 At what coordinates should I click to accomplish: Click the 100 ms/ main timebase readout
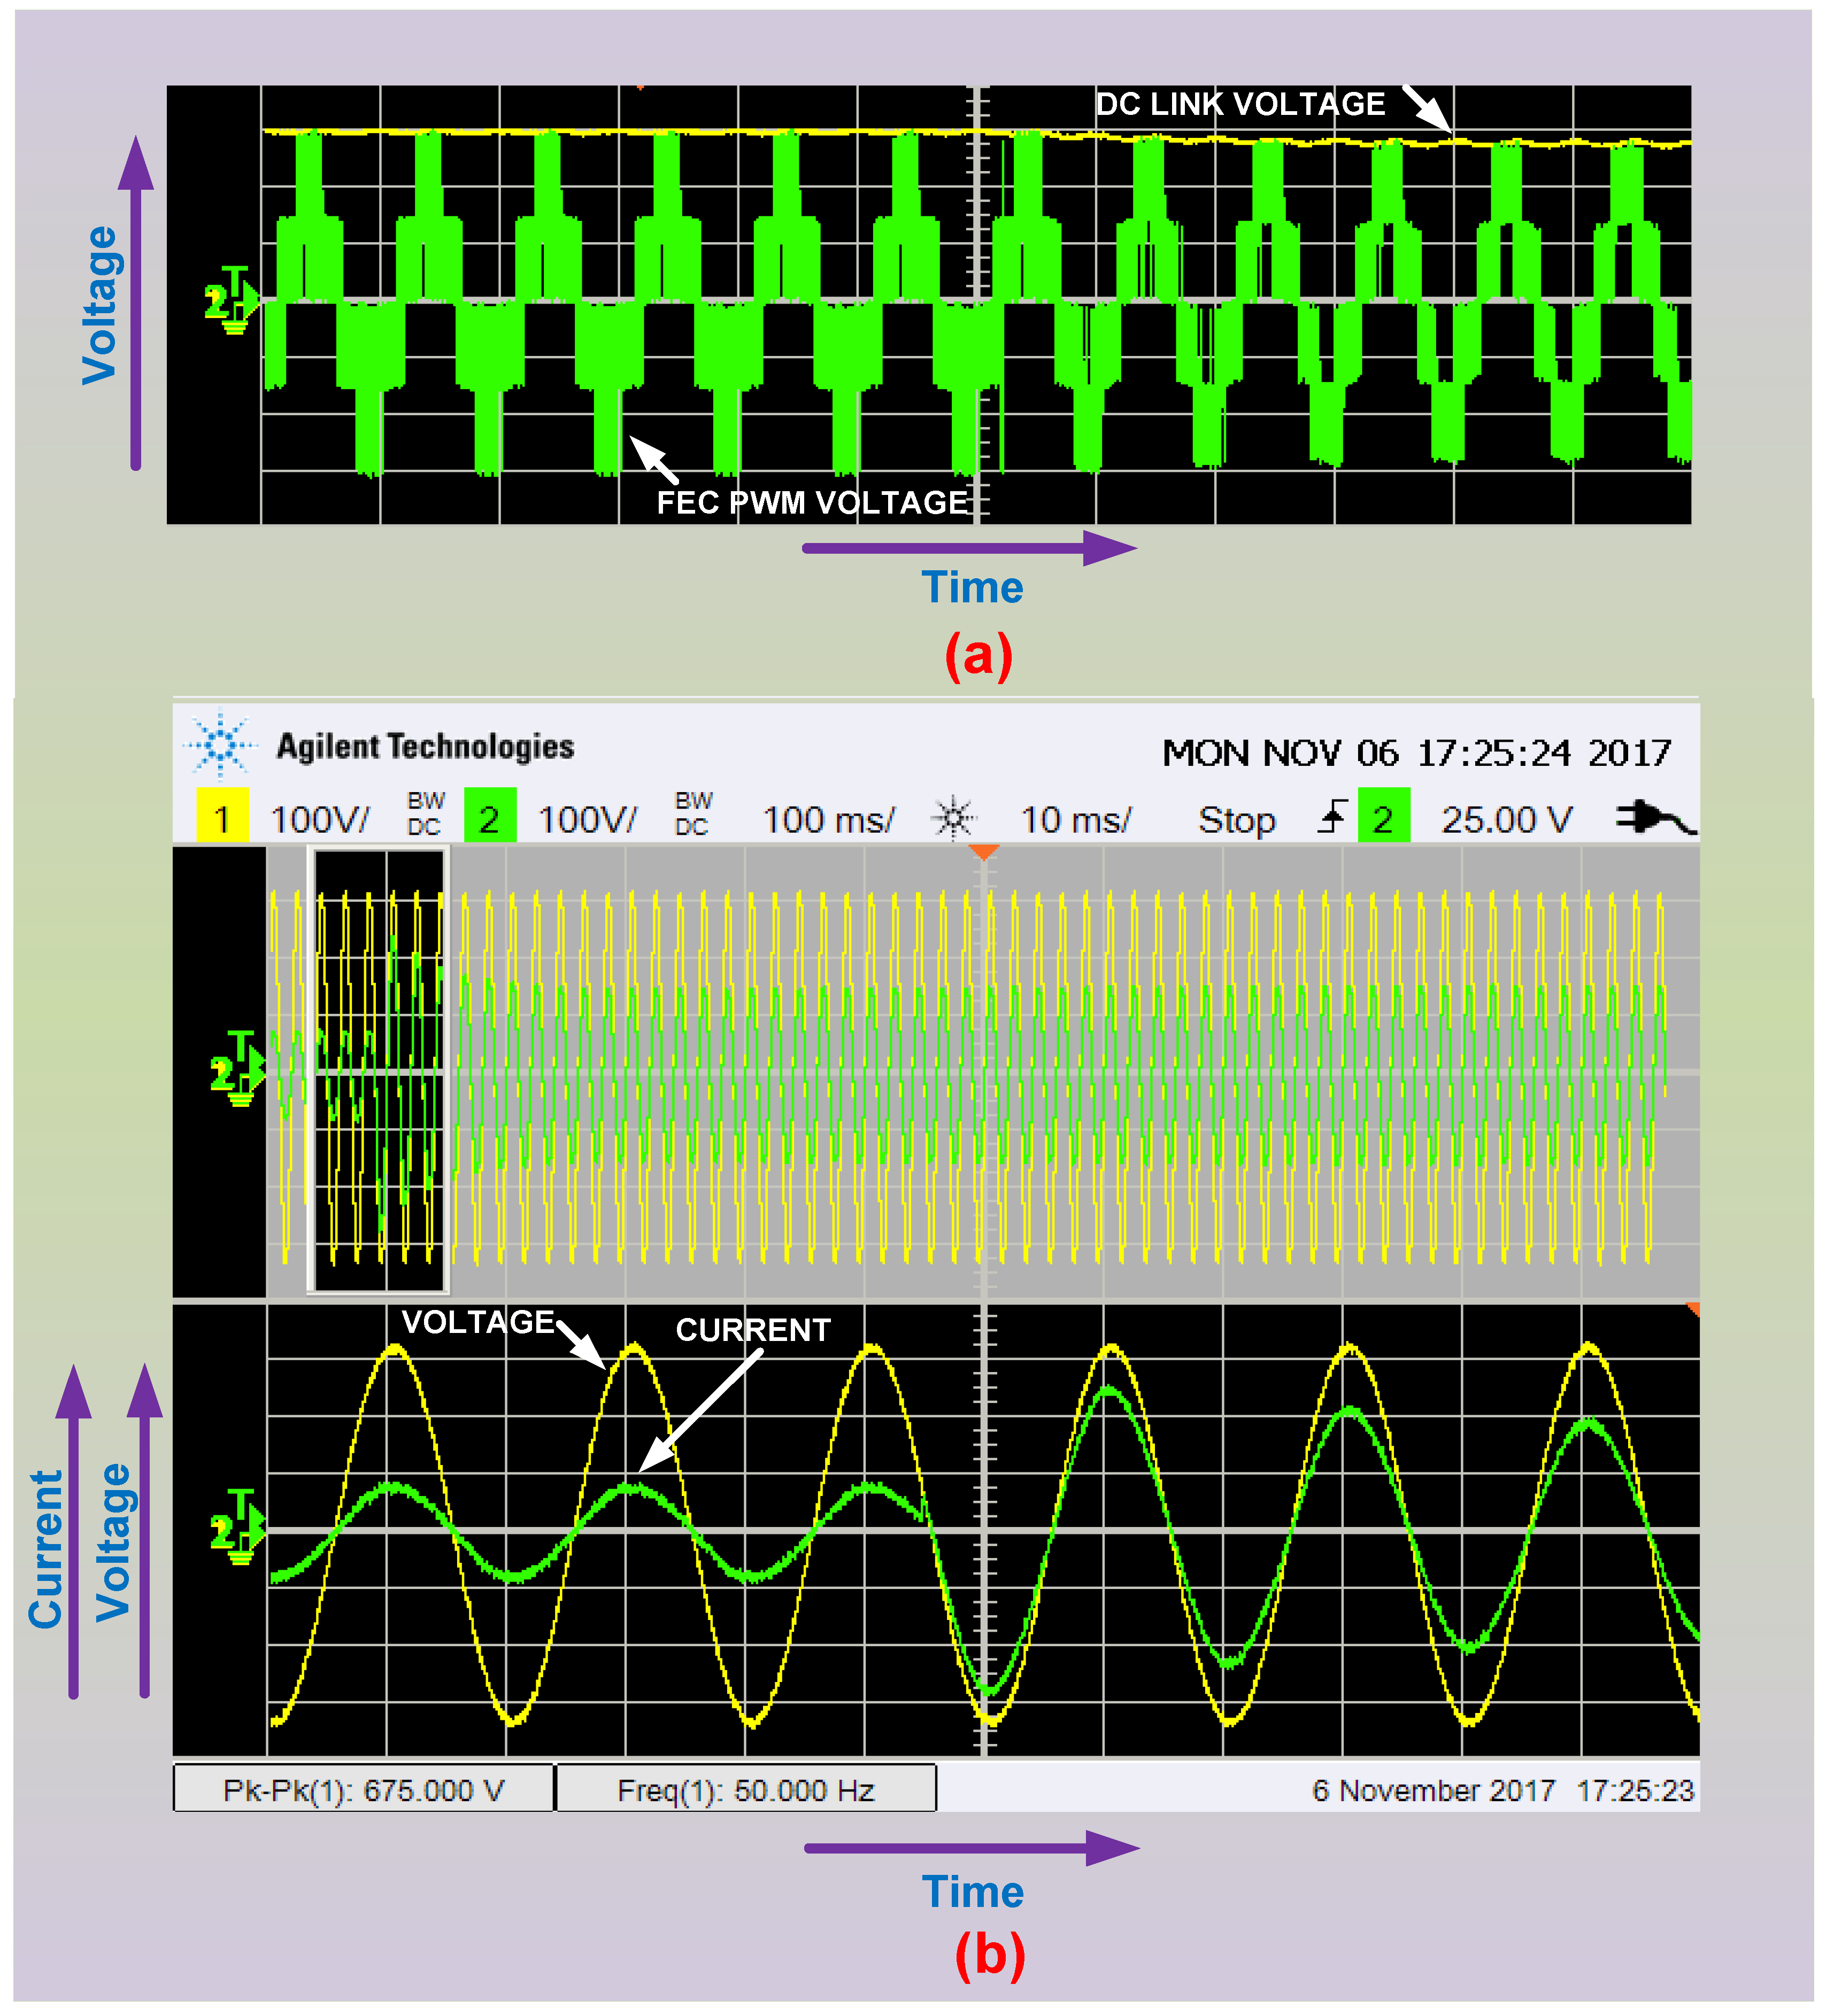[828, 820]
